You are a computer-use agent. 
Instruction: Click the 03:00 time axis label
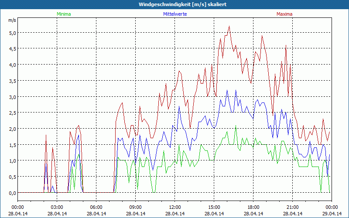[57, 208]
